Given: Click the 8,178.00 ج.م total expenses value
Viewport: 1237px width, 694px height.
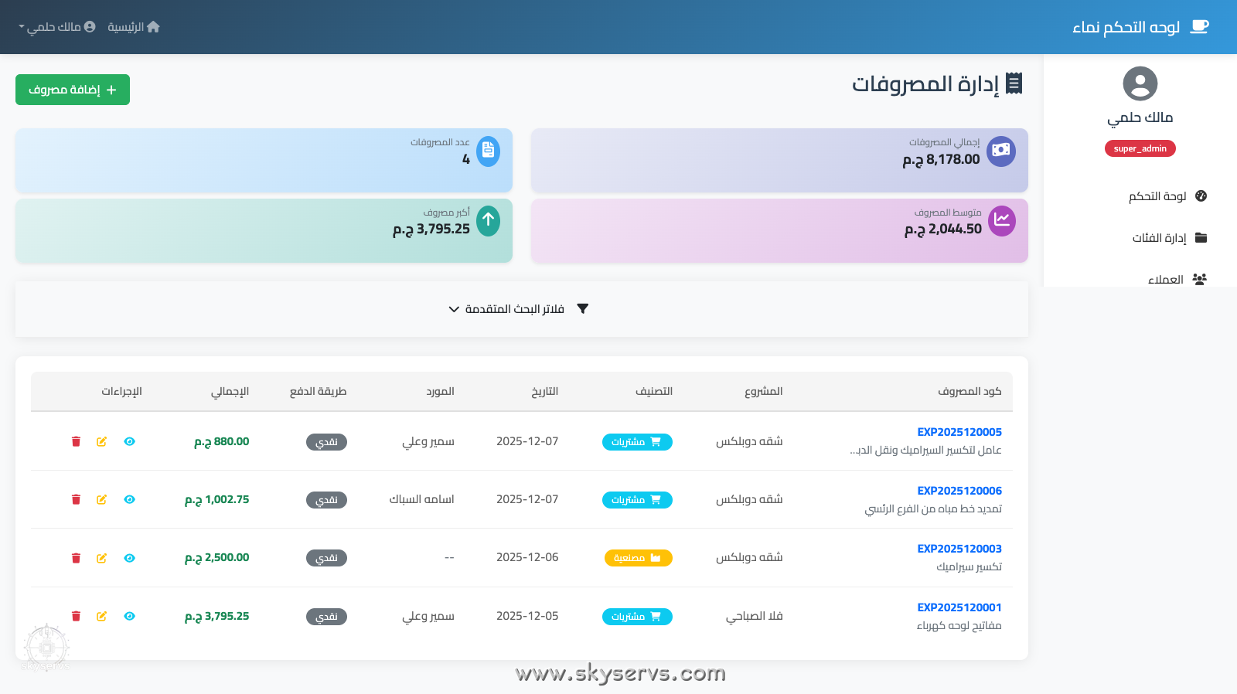Looking at the screenshot, I should tap(941, 159).
